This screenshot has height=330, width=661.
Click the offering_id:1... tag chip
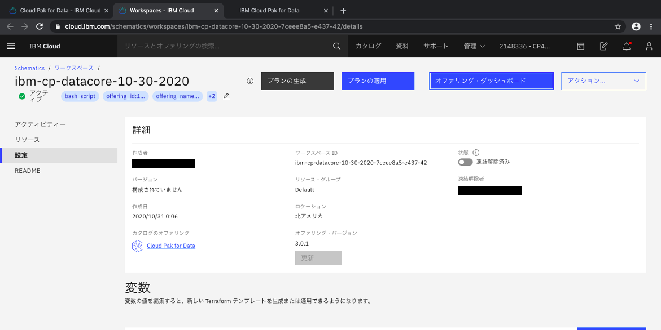[x=126, y=96]
